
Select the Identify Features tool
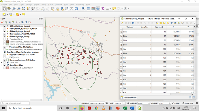click(83, 9)
